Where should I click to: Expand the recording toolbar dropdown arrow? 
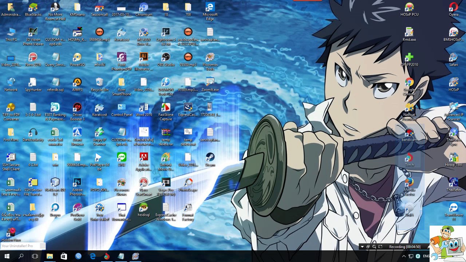pos(362,247)
